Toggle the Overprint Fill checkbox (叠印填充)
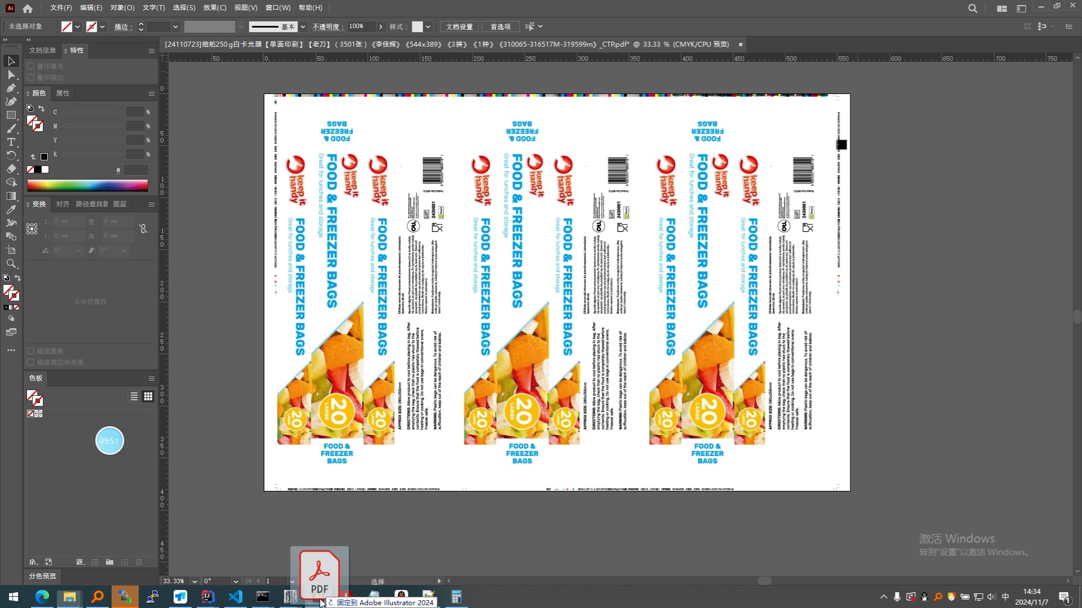Viewport: 1082px width, 608px height. pyautogui.click(x=31, y=66)
